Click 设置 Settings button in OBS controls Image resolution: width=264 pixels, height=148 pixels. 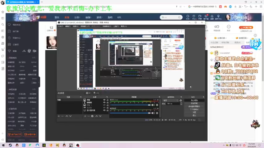click(x=194, y=112)
